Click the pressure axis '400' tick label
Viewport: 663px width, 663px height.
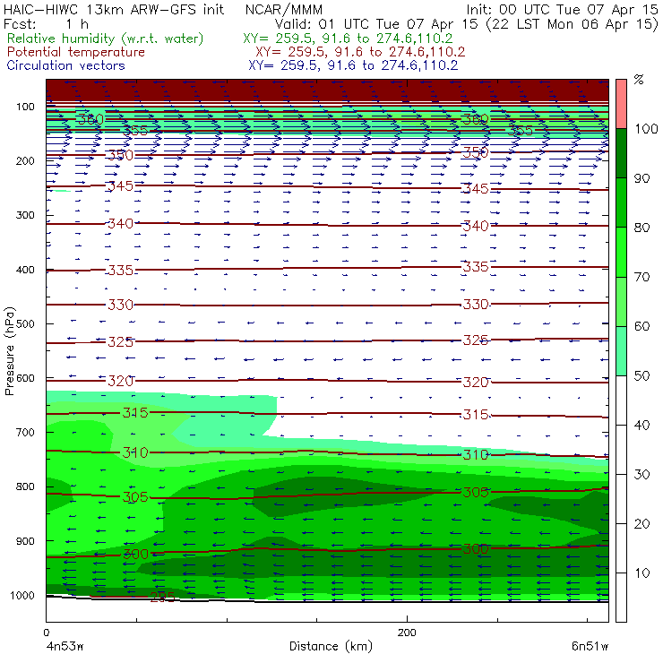point(25,270)
